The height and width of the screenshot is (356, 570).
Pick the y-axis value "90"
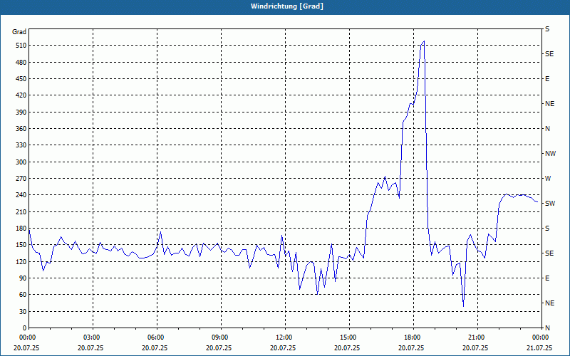[x=23, y=278]
